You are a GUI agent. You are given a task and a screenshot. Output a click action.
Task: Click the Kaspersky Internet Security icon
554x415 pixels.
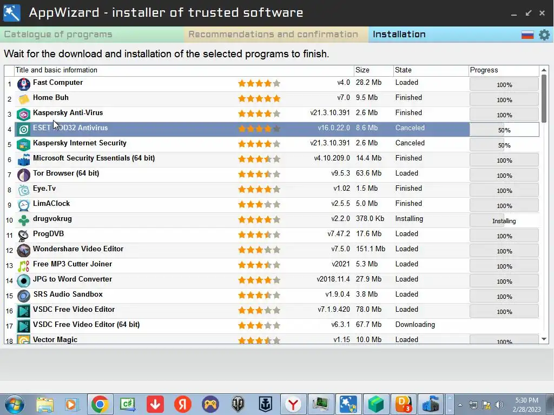coord(24,145)
